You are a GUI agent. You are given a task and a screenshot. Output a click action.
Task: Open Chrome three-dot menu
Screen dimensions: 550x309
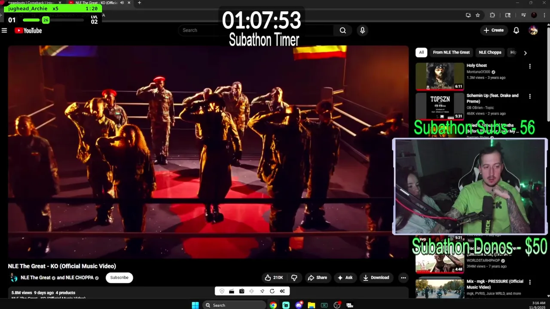tap(545, 15)
